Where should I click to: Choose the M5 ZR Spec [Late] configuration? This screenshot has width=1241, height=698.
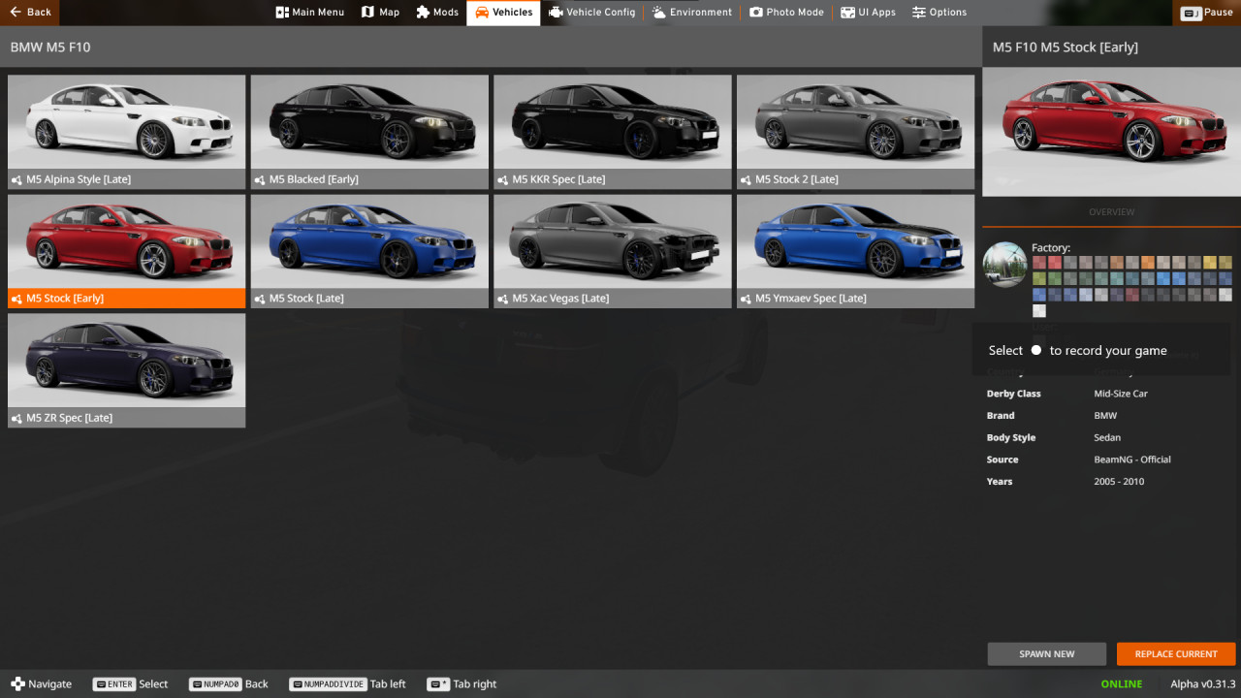126,370
